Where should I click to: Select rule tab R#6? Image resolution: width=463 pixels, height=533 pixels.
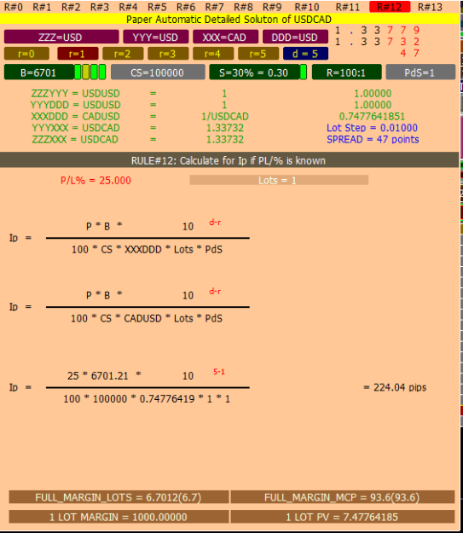(x=186, y=7)
